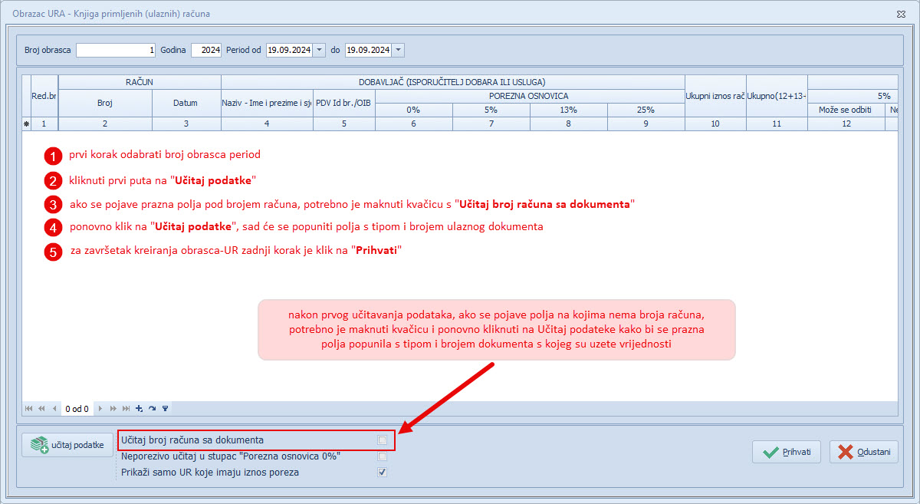Open the "Period od" date dropdown
The image size is (920, 504).
pyautogui.click(x=319, y=50)
